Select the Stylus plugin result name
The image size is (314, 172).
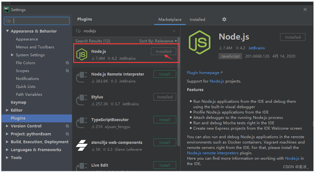97,97
